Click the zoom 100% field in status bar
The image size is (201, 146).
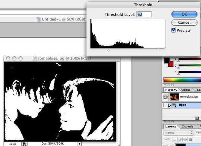pyautogui.click(x=13, y=144)
